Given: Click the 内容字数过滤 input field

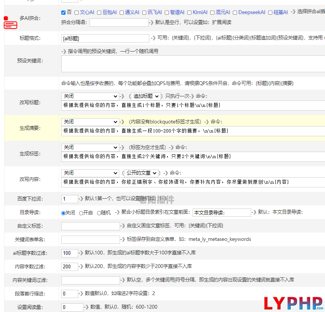Looking at the screenshot, I should click(x=70, y=266).
